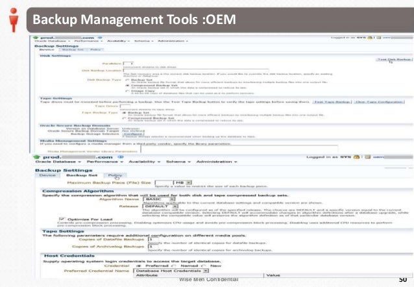
Task: Click user icon right of lock in lower page
Action: [x=367, y=157]
